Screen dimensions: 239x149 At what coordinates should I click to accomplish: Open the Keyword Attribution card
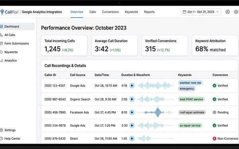click(215, 46)
